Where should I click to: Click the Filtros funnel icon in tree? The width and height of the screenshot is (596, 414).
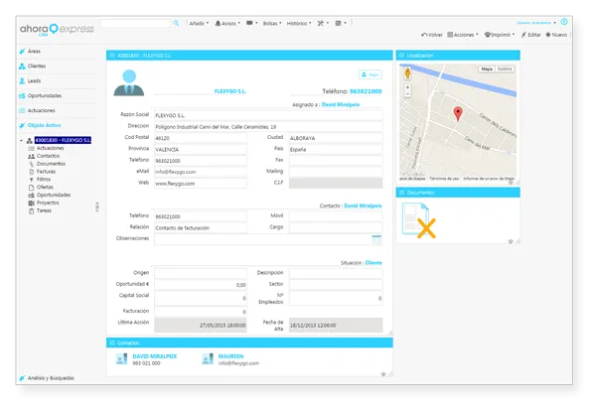tap(31, 180)
